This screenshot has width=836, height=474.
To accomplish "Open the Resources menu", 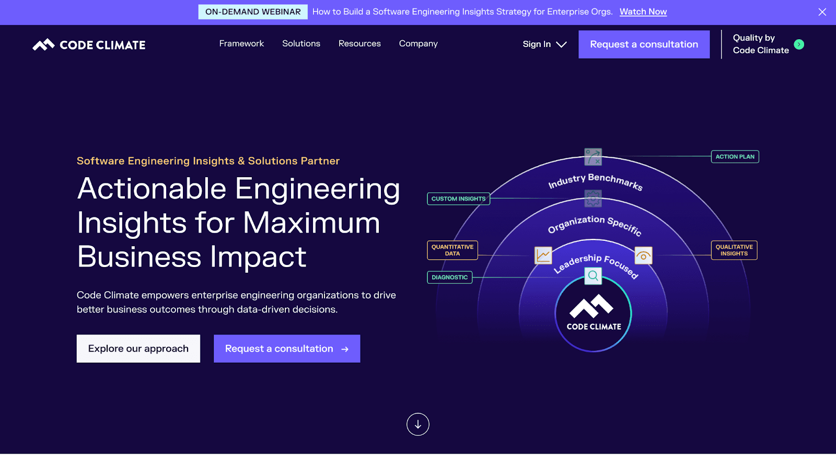I will tap(359, 44).
